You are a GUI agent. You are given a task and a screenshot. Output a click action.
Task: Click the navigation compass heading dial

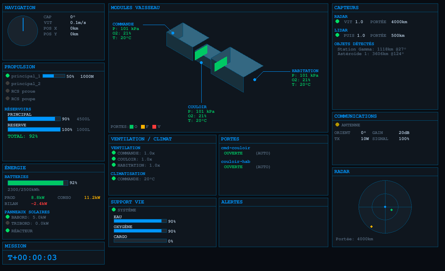pos(23,31)
